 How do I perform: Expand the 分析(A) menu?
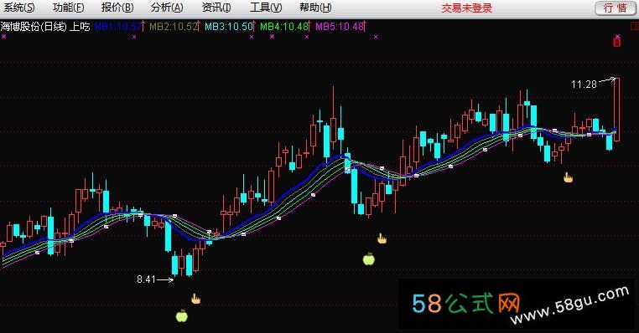click(167, 8)
